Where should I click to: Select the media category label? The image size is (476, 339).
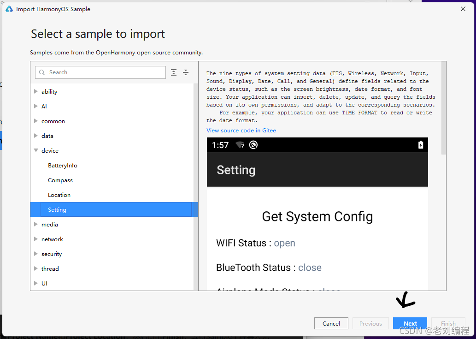pyautogui.click(x=49, y=224)
